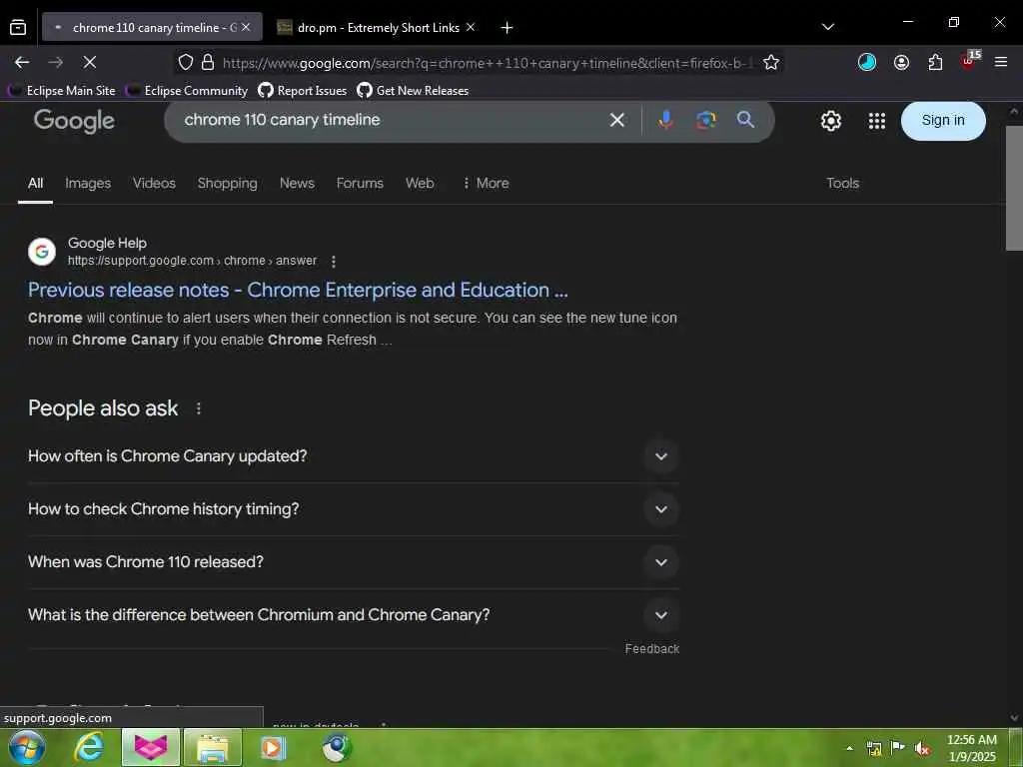This screenshot has height=767, width=1023.
Task: Open new tab with the plus button
Action: point(507,27)
